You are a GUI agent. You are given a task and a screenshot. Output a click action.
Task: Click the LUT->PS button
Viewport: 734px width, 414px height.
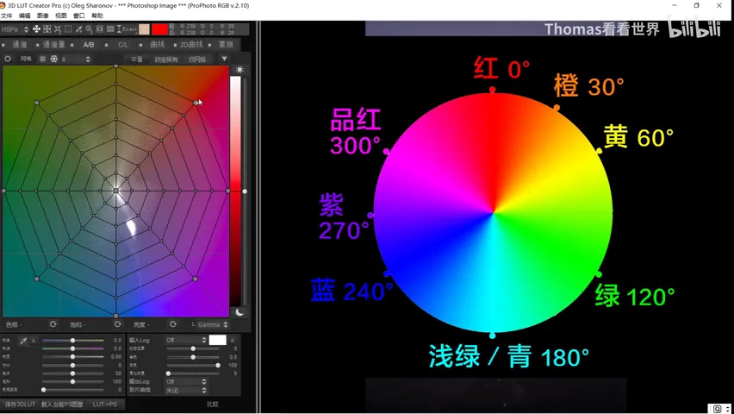coord(105,405)
